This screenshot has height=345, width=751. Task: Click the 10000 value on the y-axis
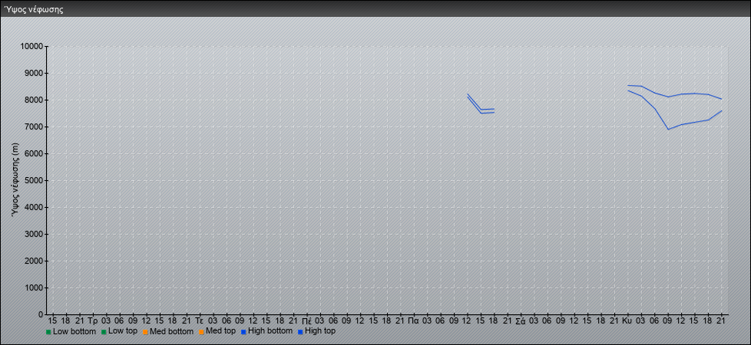(x=31, y=47)
